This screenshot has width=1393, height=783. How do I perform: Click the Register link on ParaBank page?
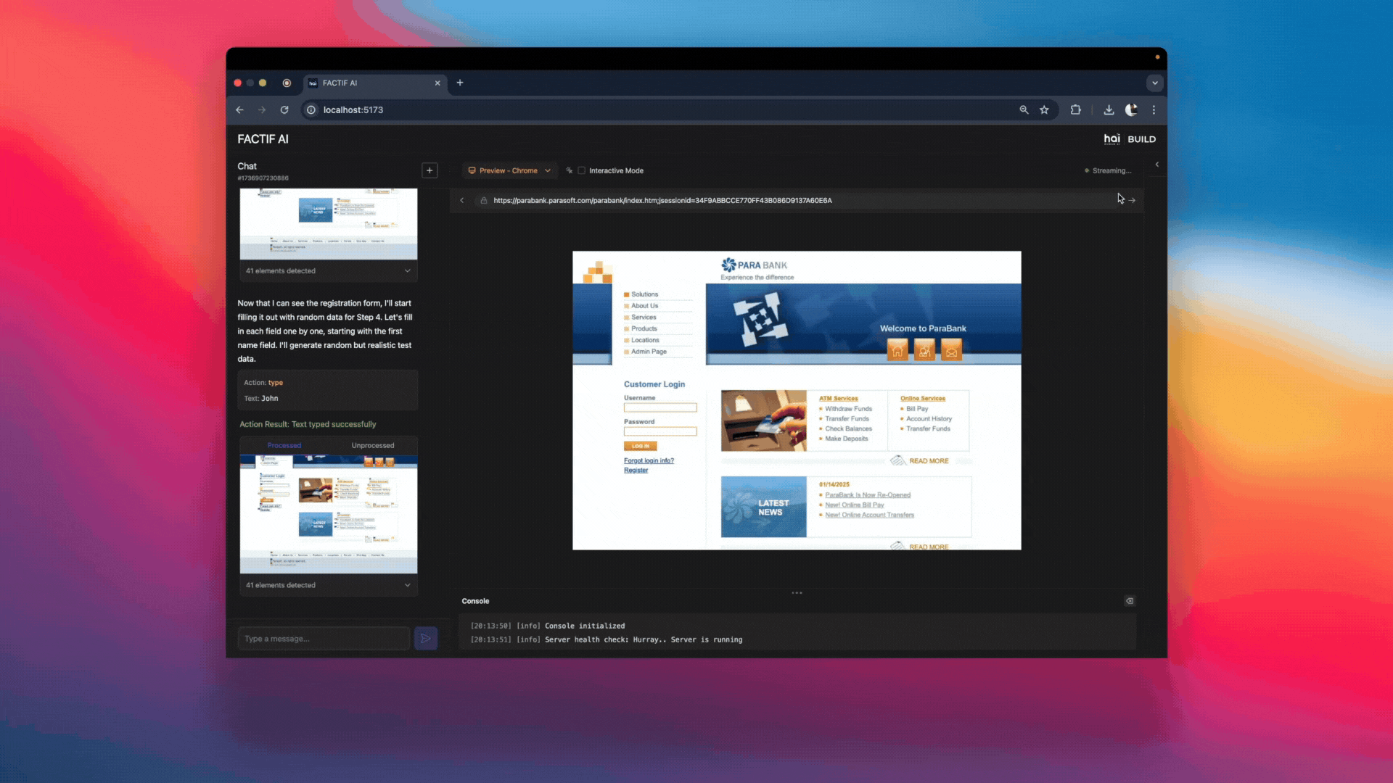636,469
